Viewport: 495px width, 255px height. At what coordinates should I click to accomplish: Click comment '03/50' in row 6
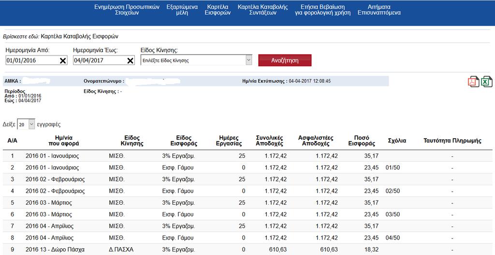coord(393,214)
